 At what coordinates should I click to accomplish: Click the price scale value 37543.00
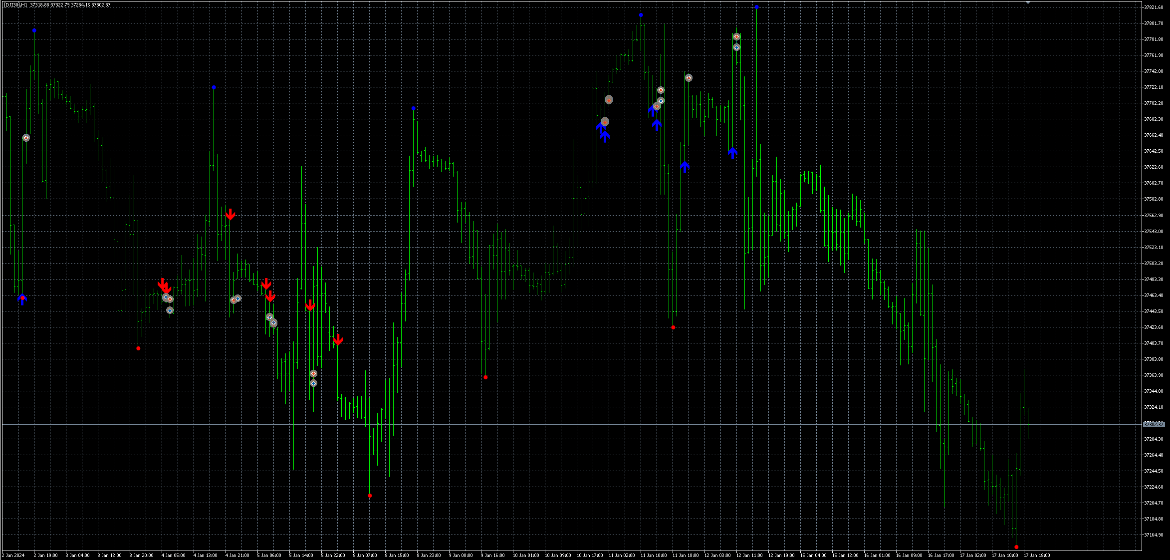pyautogui.click(x=1154, y=232)
